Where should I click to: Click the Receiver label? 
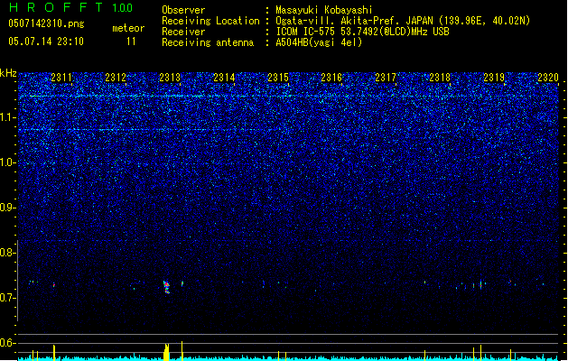click(183, 32)
